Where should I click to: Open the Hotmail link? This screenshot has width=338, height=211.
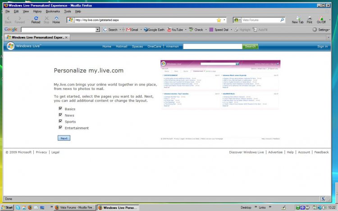[x=121, y=46]
